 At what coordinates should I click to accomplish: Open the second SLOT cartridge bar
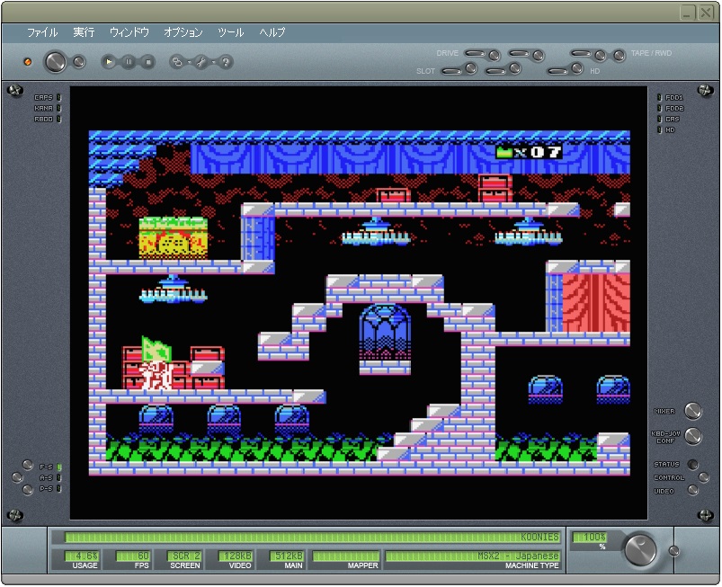(496, 71)
